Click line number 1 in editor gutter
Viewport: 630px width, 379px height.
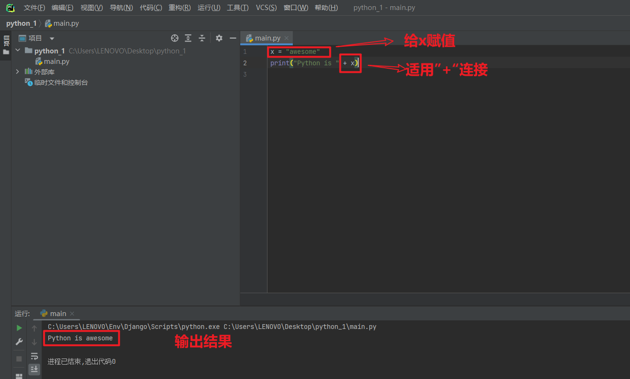click(245, 51)
